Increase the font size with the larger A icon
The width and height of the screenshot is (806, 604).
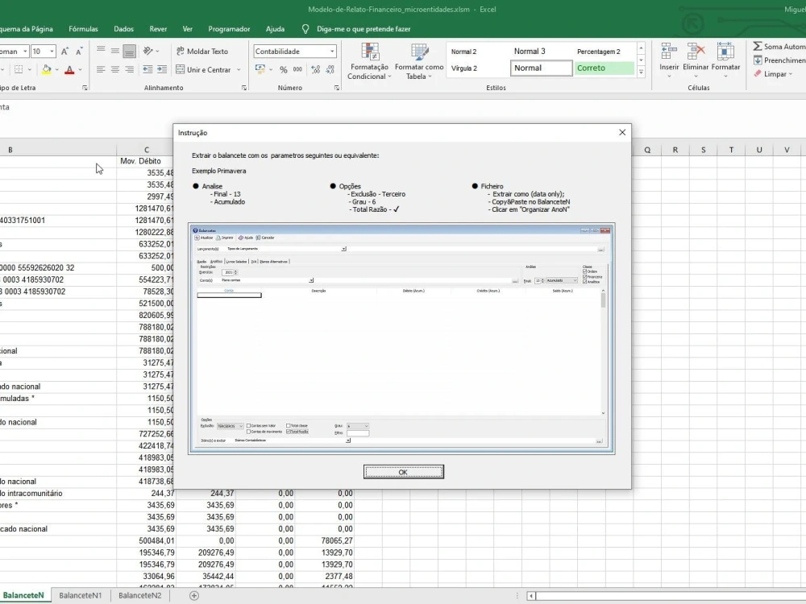[64, 52]
